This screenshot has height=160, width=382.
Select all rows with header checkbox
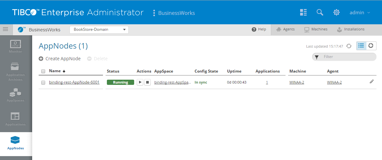(x=44, y=71)
